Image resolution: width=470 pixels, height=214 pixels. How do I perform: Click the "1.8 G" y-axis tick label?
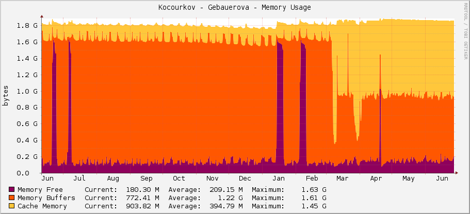point(27,25)
